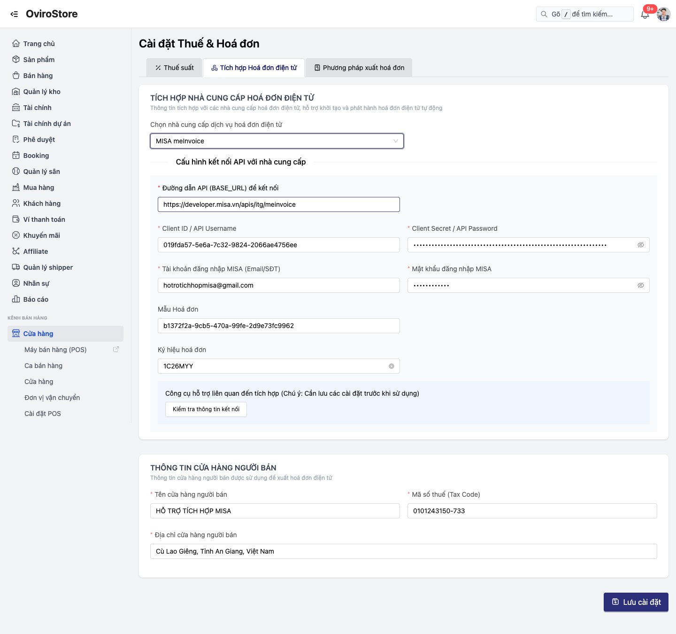Open the notifications bell
Image resolution: width=676 pixels, height=634 pixels.
coord(645,15)
